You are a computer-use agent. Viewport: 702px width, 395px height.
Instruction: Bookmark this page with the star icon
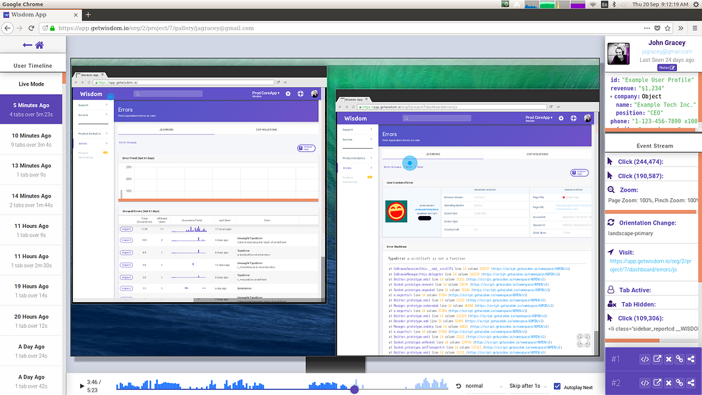coord(668,28)
